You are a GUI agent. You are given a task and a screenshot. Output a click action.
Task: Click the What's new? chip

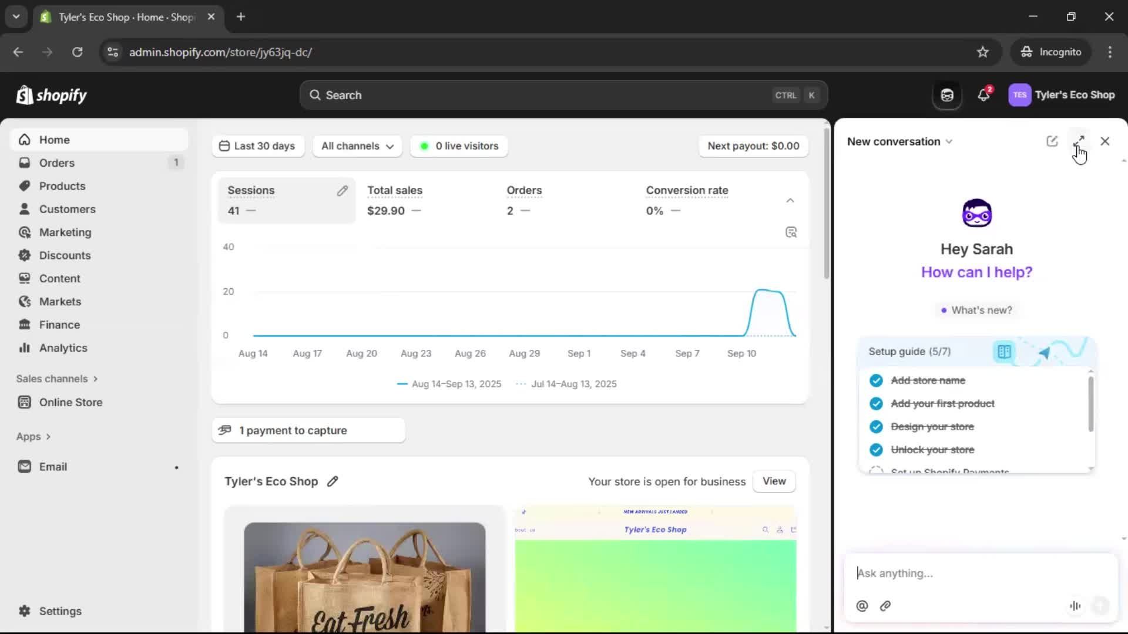[976, 311]
